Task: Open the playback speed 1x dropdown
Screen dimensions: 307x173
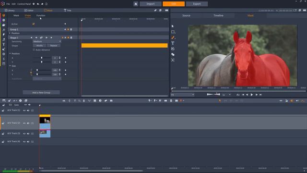Action: pos(226,95)
